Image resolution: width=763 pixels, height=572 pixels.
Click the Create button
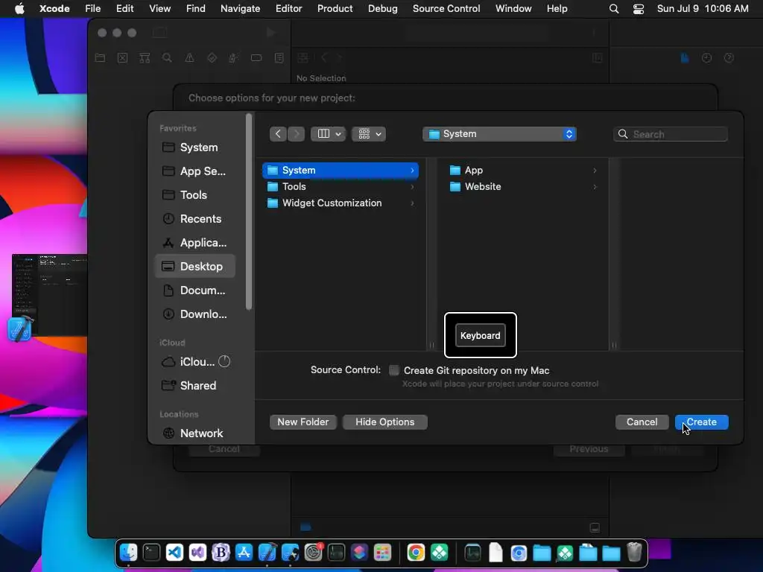point(701,422)
